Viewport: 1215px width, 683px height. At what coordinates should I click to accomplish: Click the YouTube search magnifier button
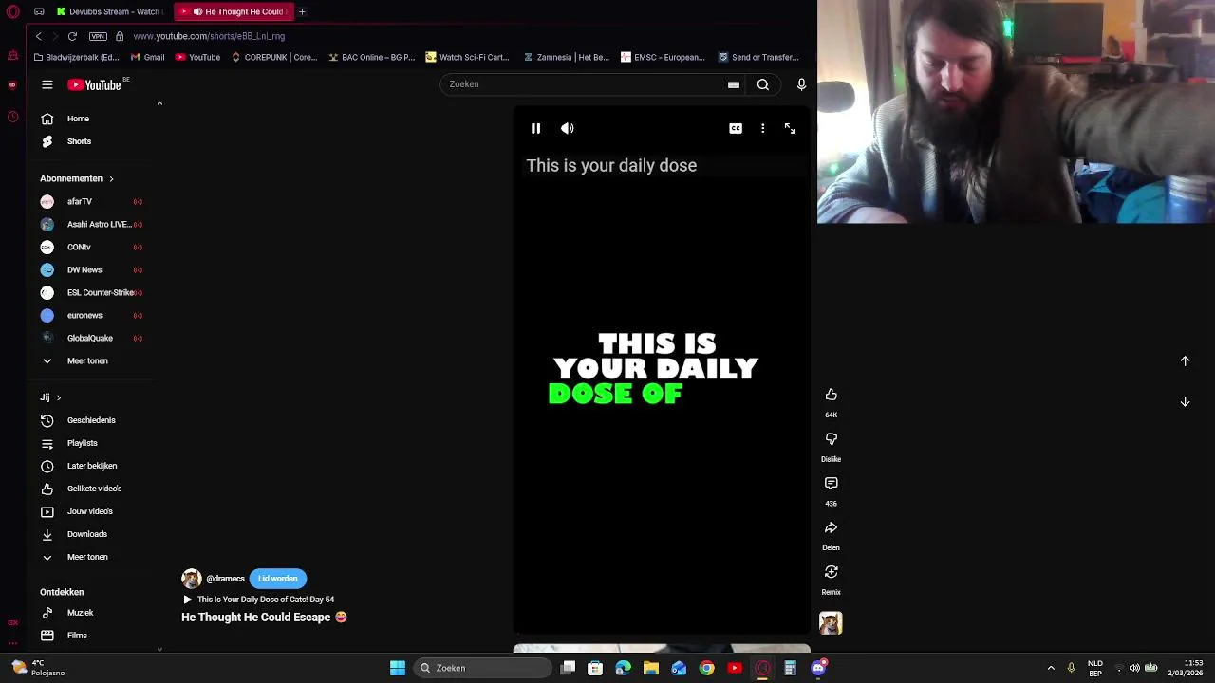click(x=763, y=84)
